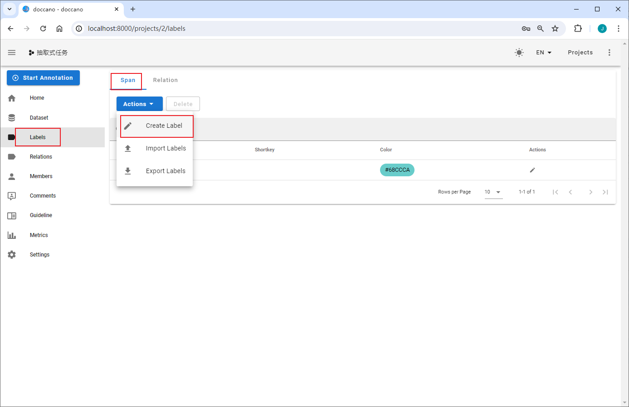
Task: Edit the label using the pencil icon
Action: coord(532,170)
